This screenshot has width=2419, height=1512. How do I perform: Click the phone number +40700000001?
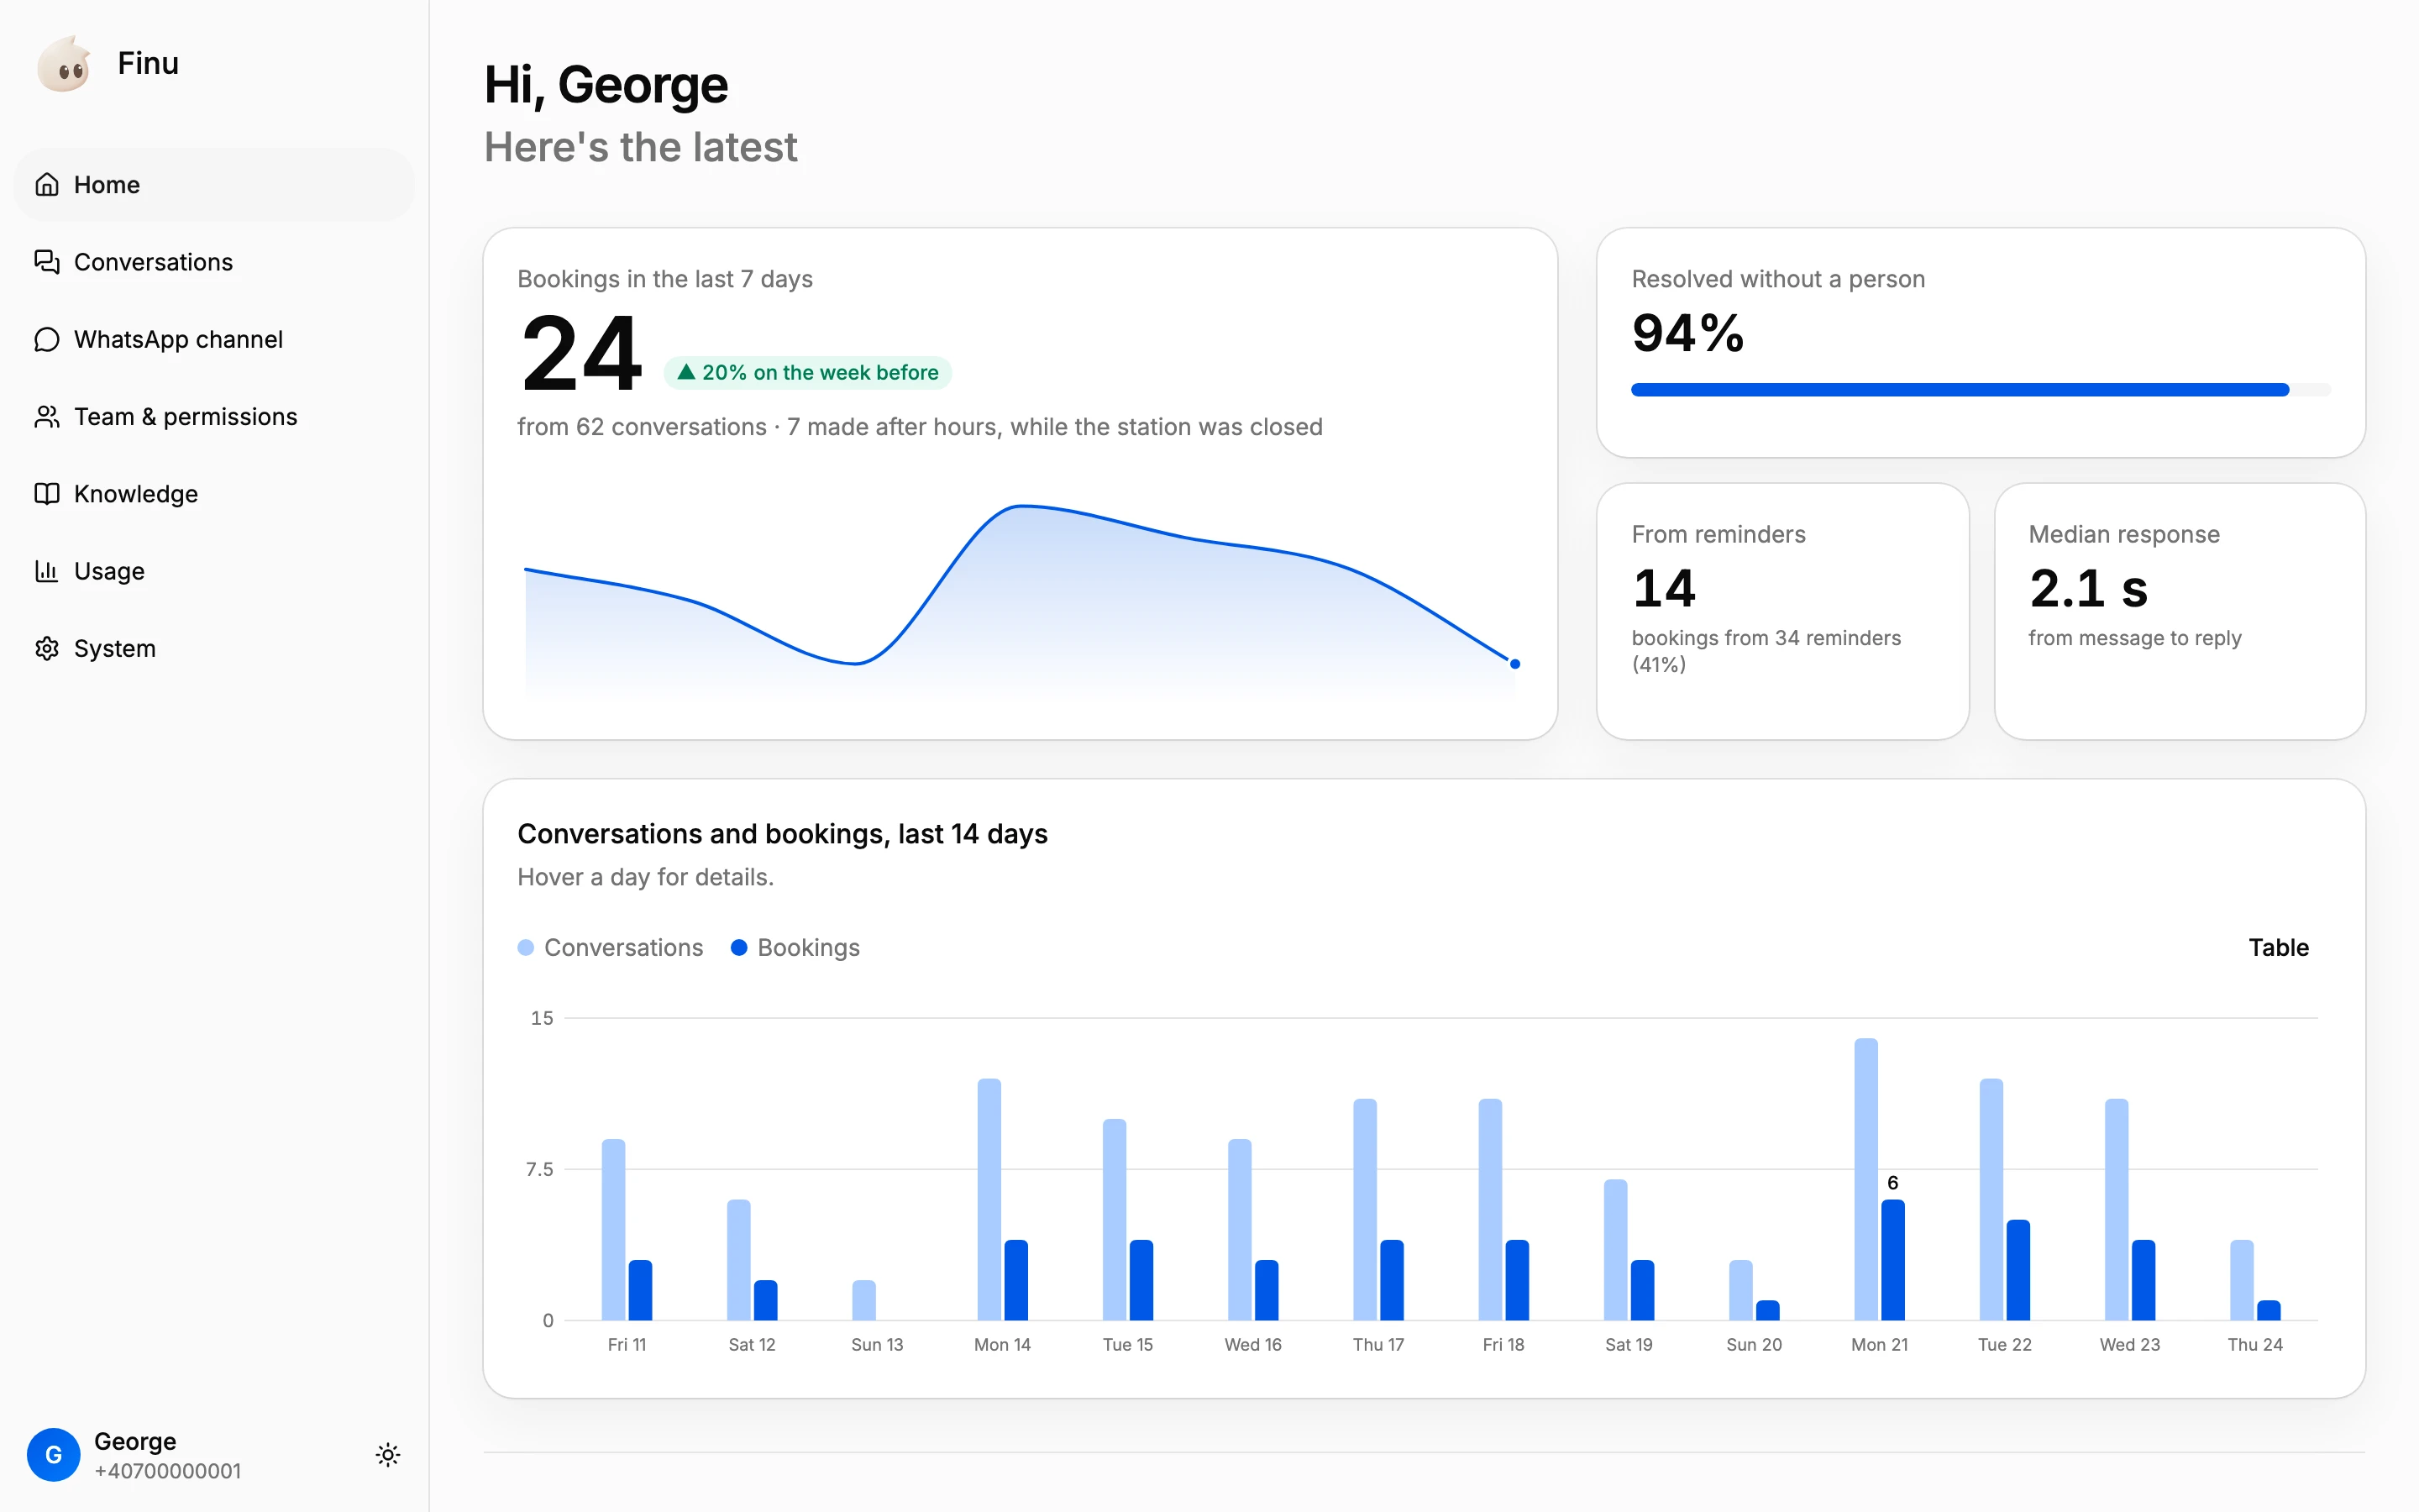pos(168,1471)
